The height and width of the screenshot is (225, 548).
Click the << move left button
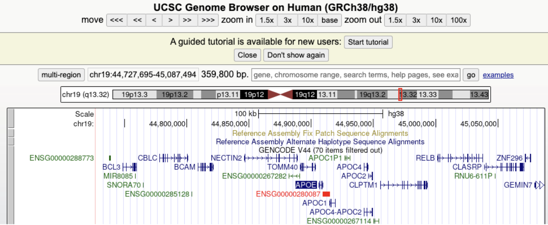137,20
